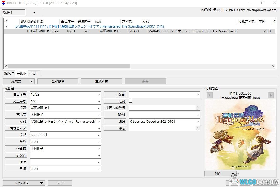
Task: Click the 标题 column header
Action: click(x=107, y=22)
